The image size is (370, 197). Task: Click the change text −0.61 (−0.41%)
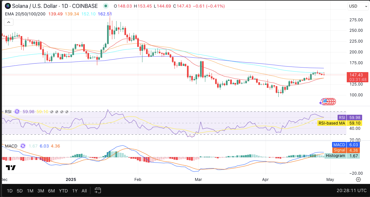[x=209, y=6]
